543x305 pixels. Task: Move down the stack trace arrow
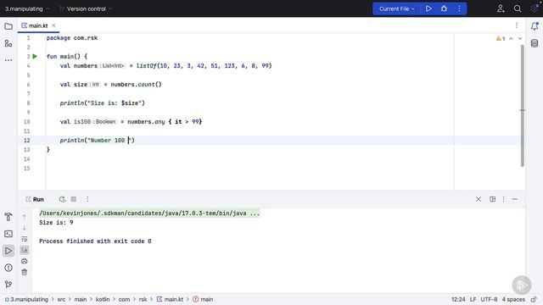click(x=25, y=228)
